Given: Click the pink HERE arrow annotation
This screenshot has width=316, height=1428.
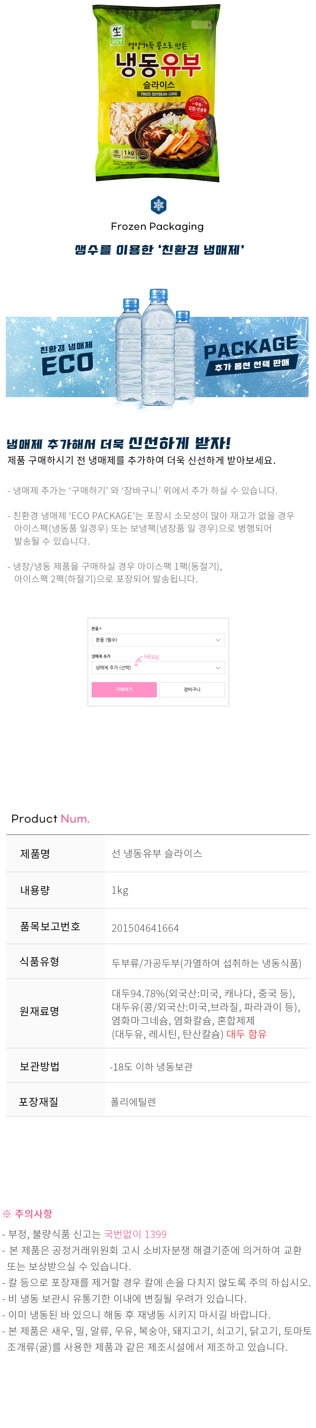Looking at the screenshot, I should click(147, 658).
